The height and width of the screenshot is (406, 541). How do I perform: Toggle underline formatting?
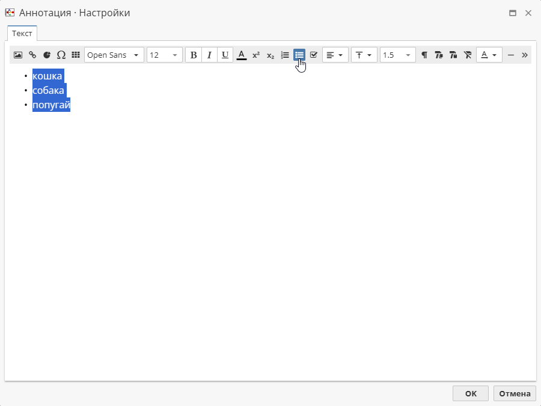[x=225, y=55]
